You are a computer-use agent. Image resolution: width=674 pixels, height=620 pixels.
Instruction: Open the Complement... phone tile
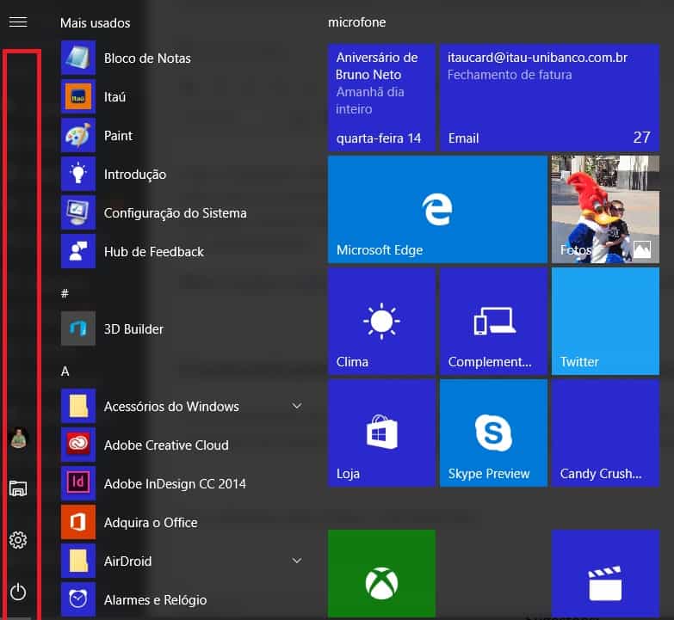(x=493, y=321)
